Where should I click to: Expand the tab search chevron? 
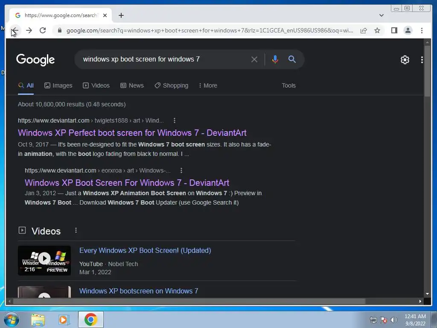point(381,15)
